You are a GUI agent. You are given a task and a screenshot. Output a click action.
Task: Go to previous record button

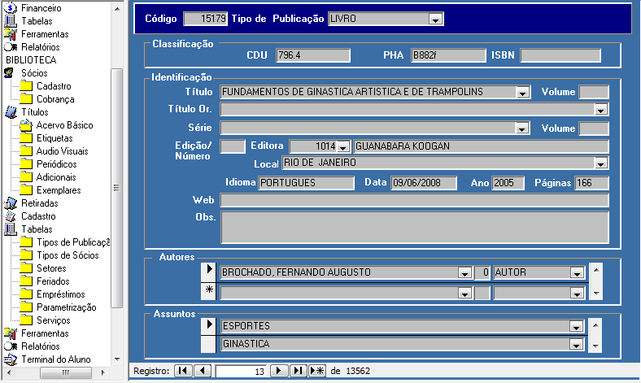pos(203,371)
